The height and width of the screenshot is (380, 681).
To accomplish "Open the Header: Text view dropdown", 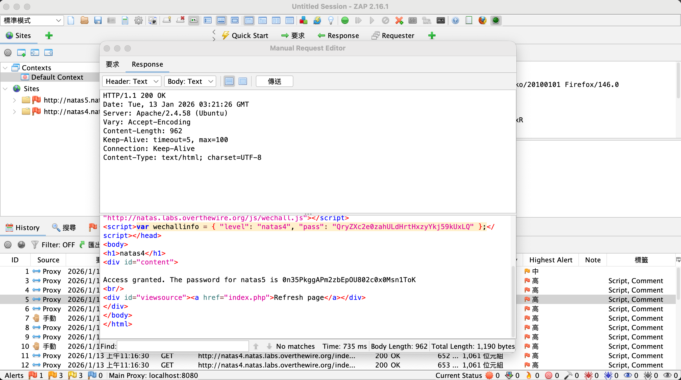I will coord(132,81).
